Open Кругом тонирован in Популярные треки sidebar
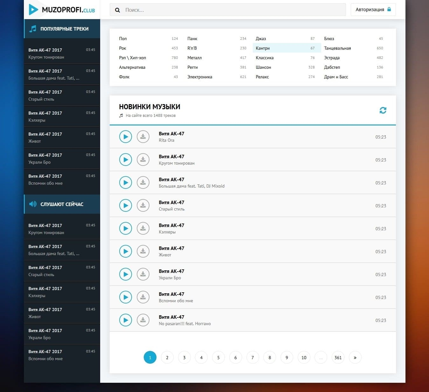This screenshot has width=429, height=392. click(62, 53)
